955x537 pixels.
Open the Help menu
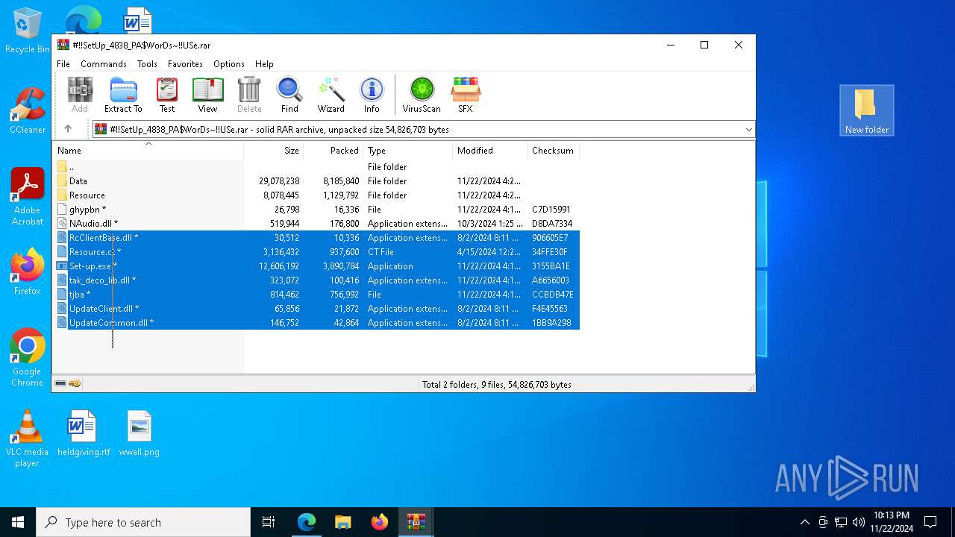tap(264, 64)
